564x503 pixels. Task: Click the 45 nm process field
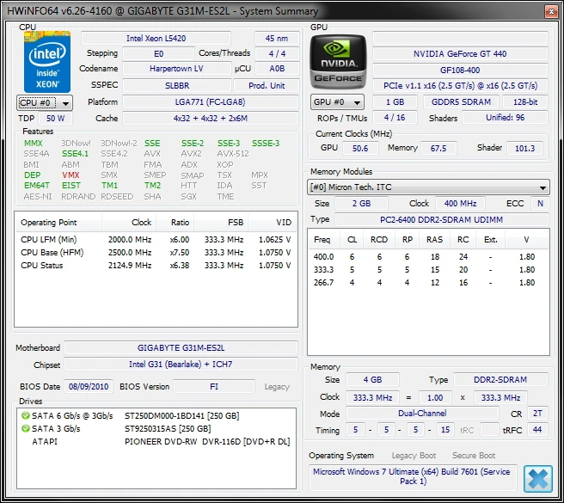pyautogui.click(x=277, y=38)
